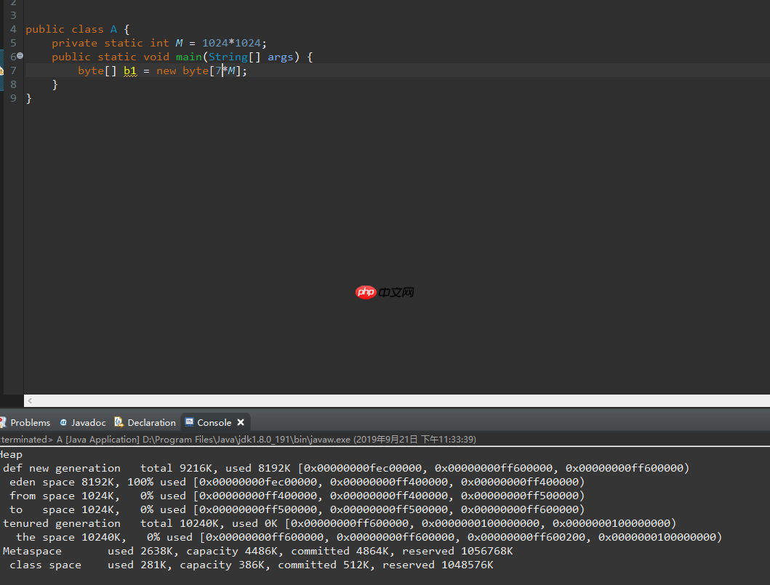Click line number 5 in the gutter
The width and height of the screenshot is (770, 585).
click(13, 43)
